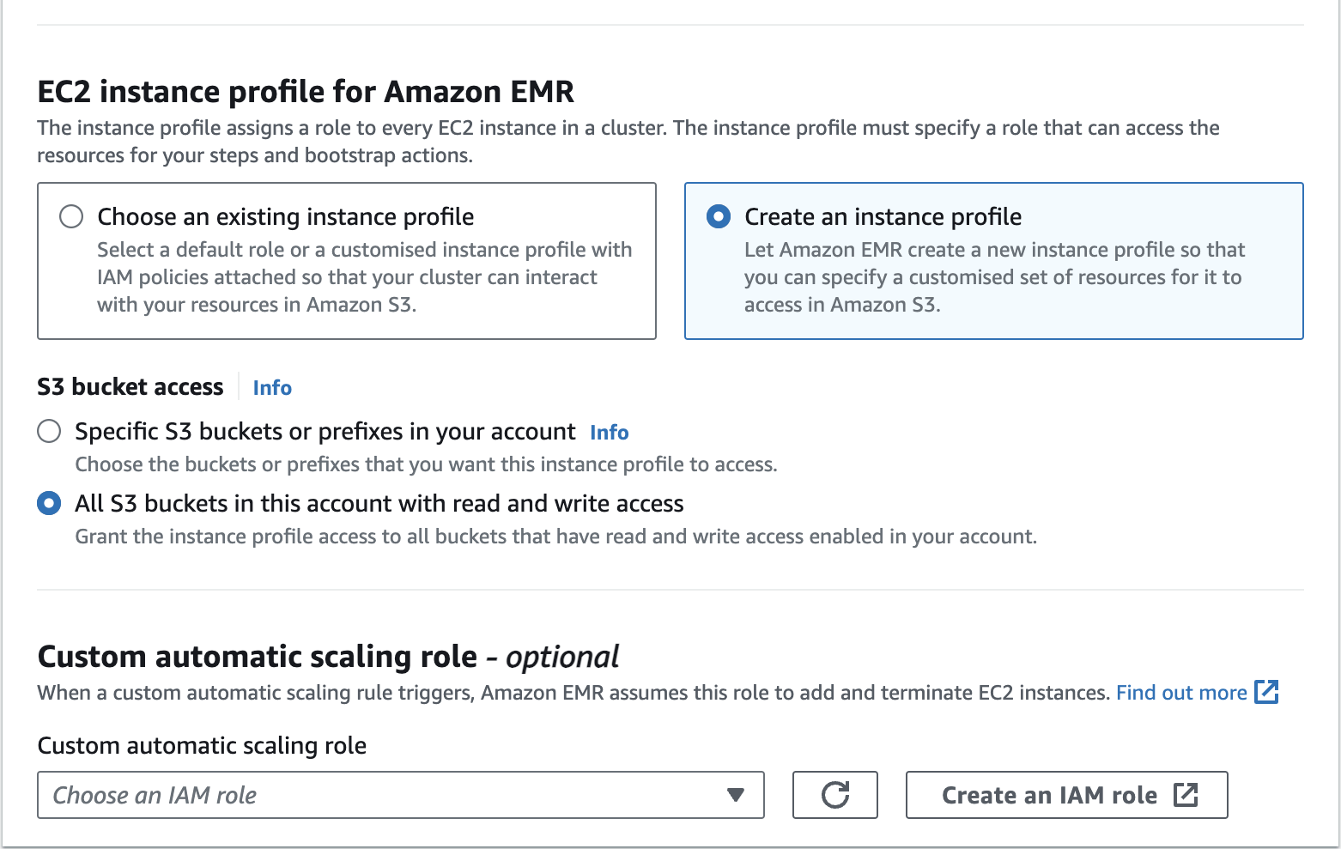Screen dimensions: 1341x849
Task: Click the refresh IAM roles icon button
Action: pos(834,795)
